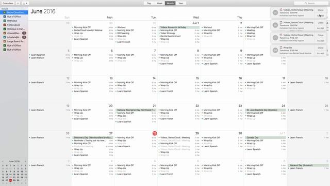Select red highlighted day in mini calendar
Viewport: 330px width, 186px height.
pos(10,180)
